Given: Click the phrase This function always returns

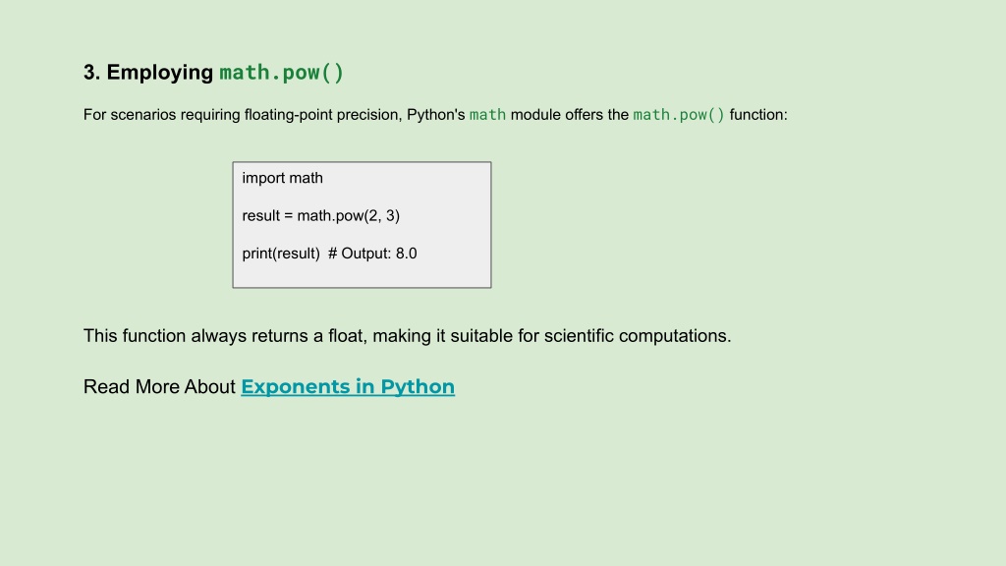Looking at the screenshot, I should pyautogui.click(x=196, y=336).
